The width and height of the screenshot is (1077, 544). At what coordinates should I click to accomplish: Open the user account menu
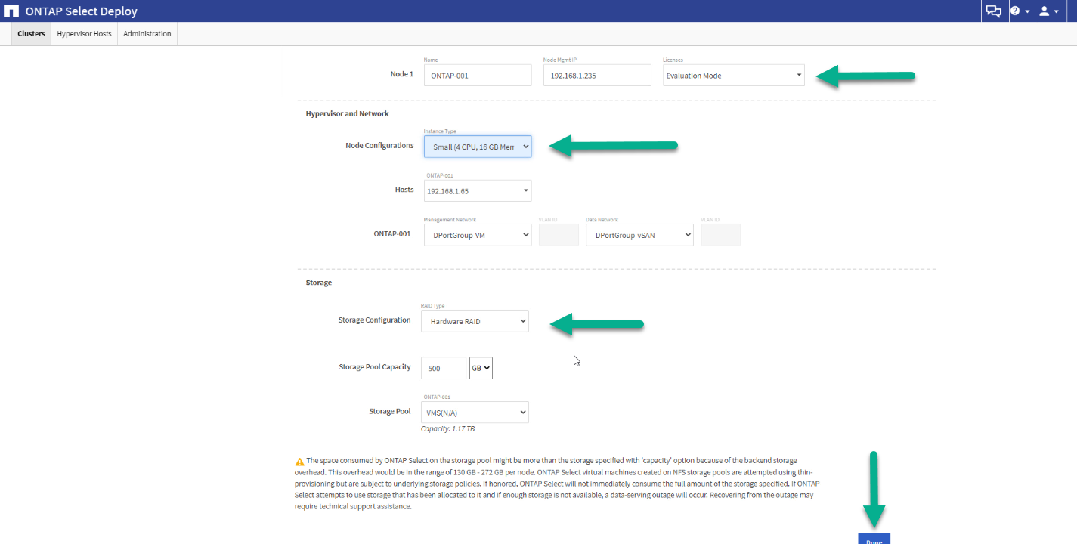(x=1048, y=11)
